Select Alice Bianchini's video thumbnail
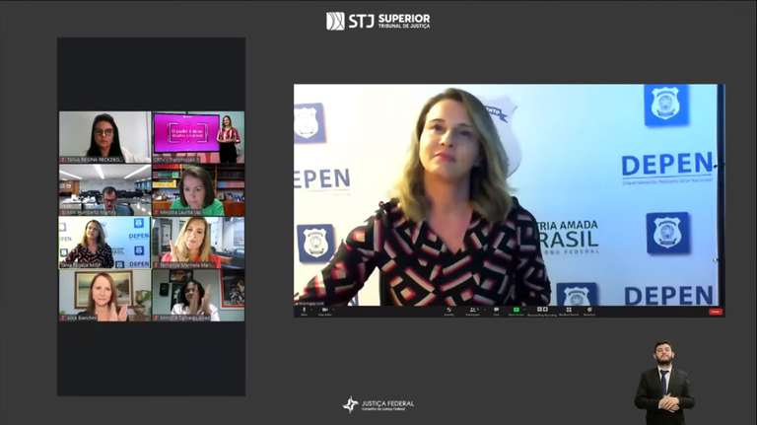The image size is (757, 425). (x=104, y=295)
